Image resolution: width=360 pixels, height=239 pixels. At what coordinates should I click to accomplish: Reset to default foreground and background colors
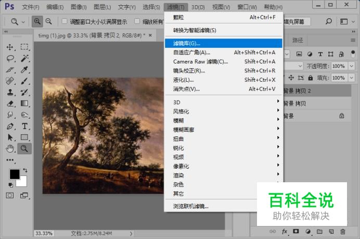[10, 184]
